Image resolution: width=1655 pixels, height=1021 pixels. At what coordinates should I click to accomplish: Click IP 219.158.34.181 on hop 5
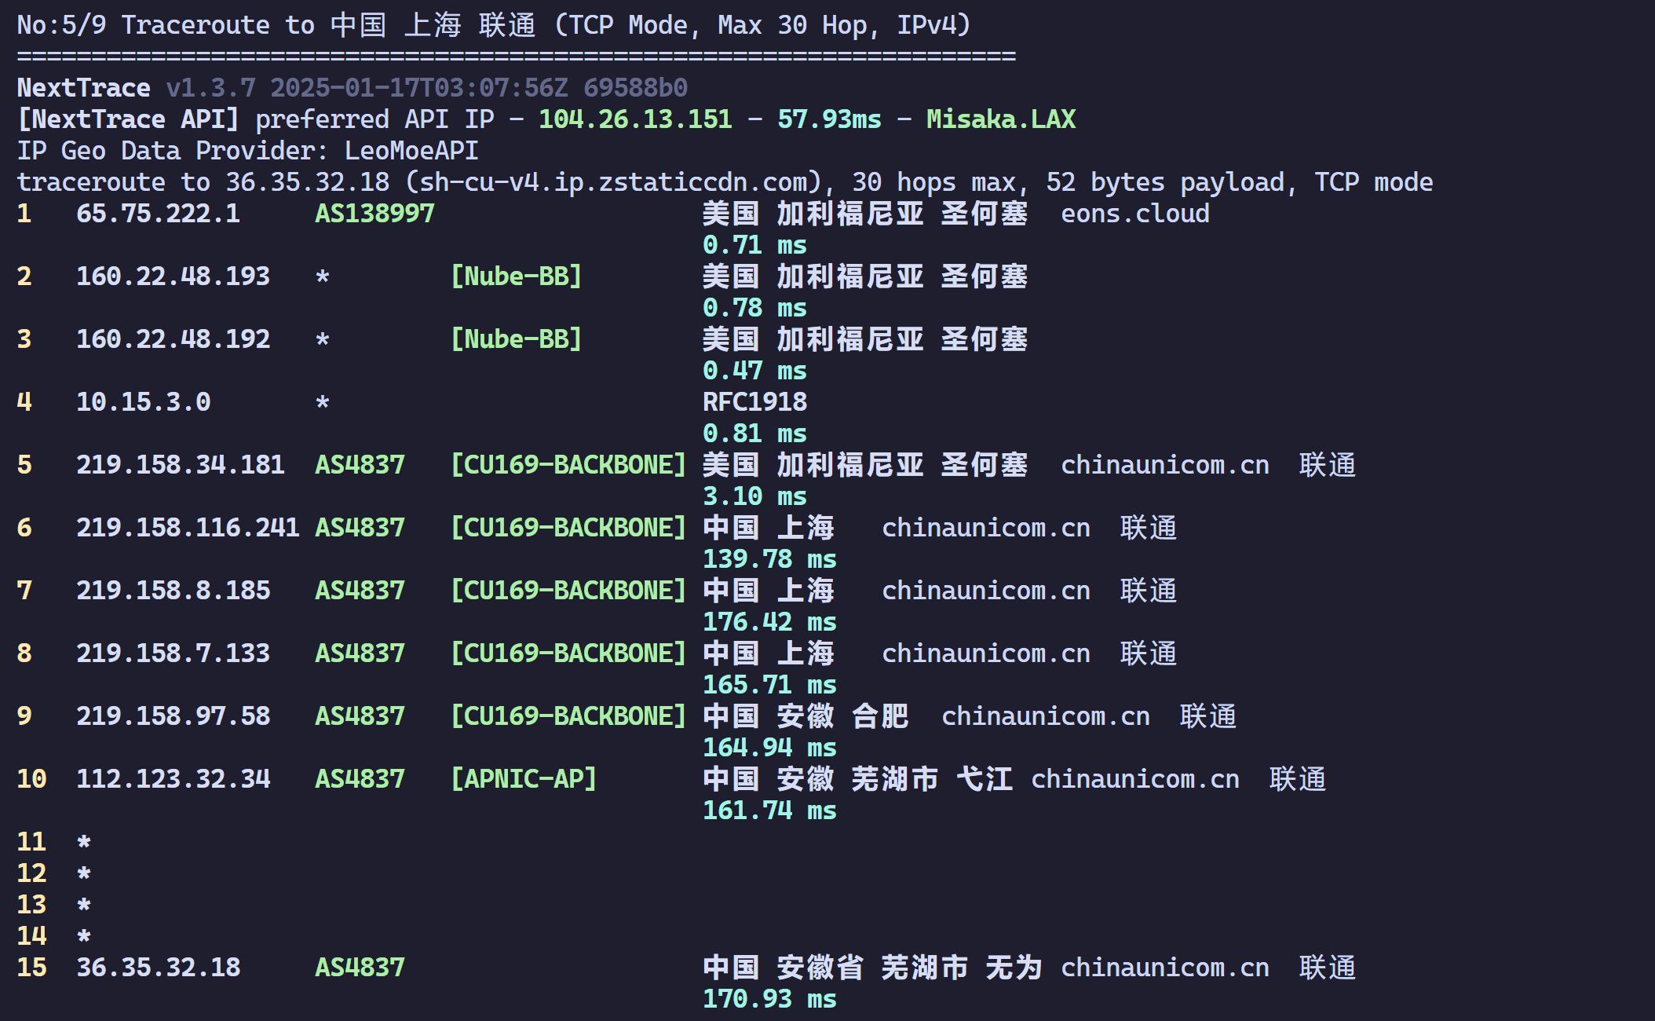pyautogui.click(x=181, y=465)
